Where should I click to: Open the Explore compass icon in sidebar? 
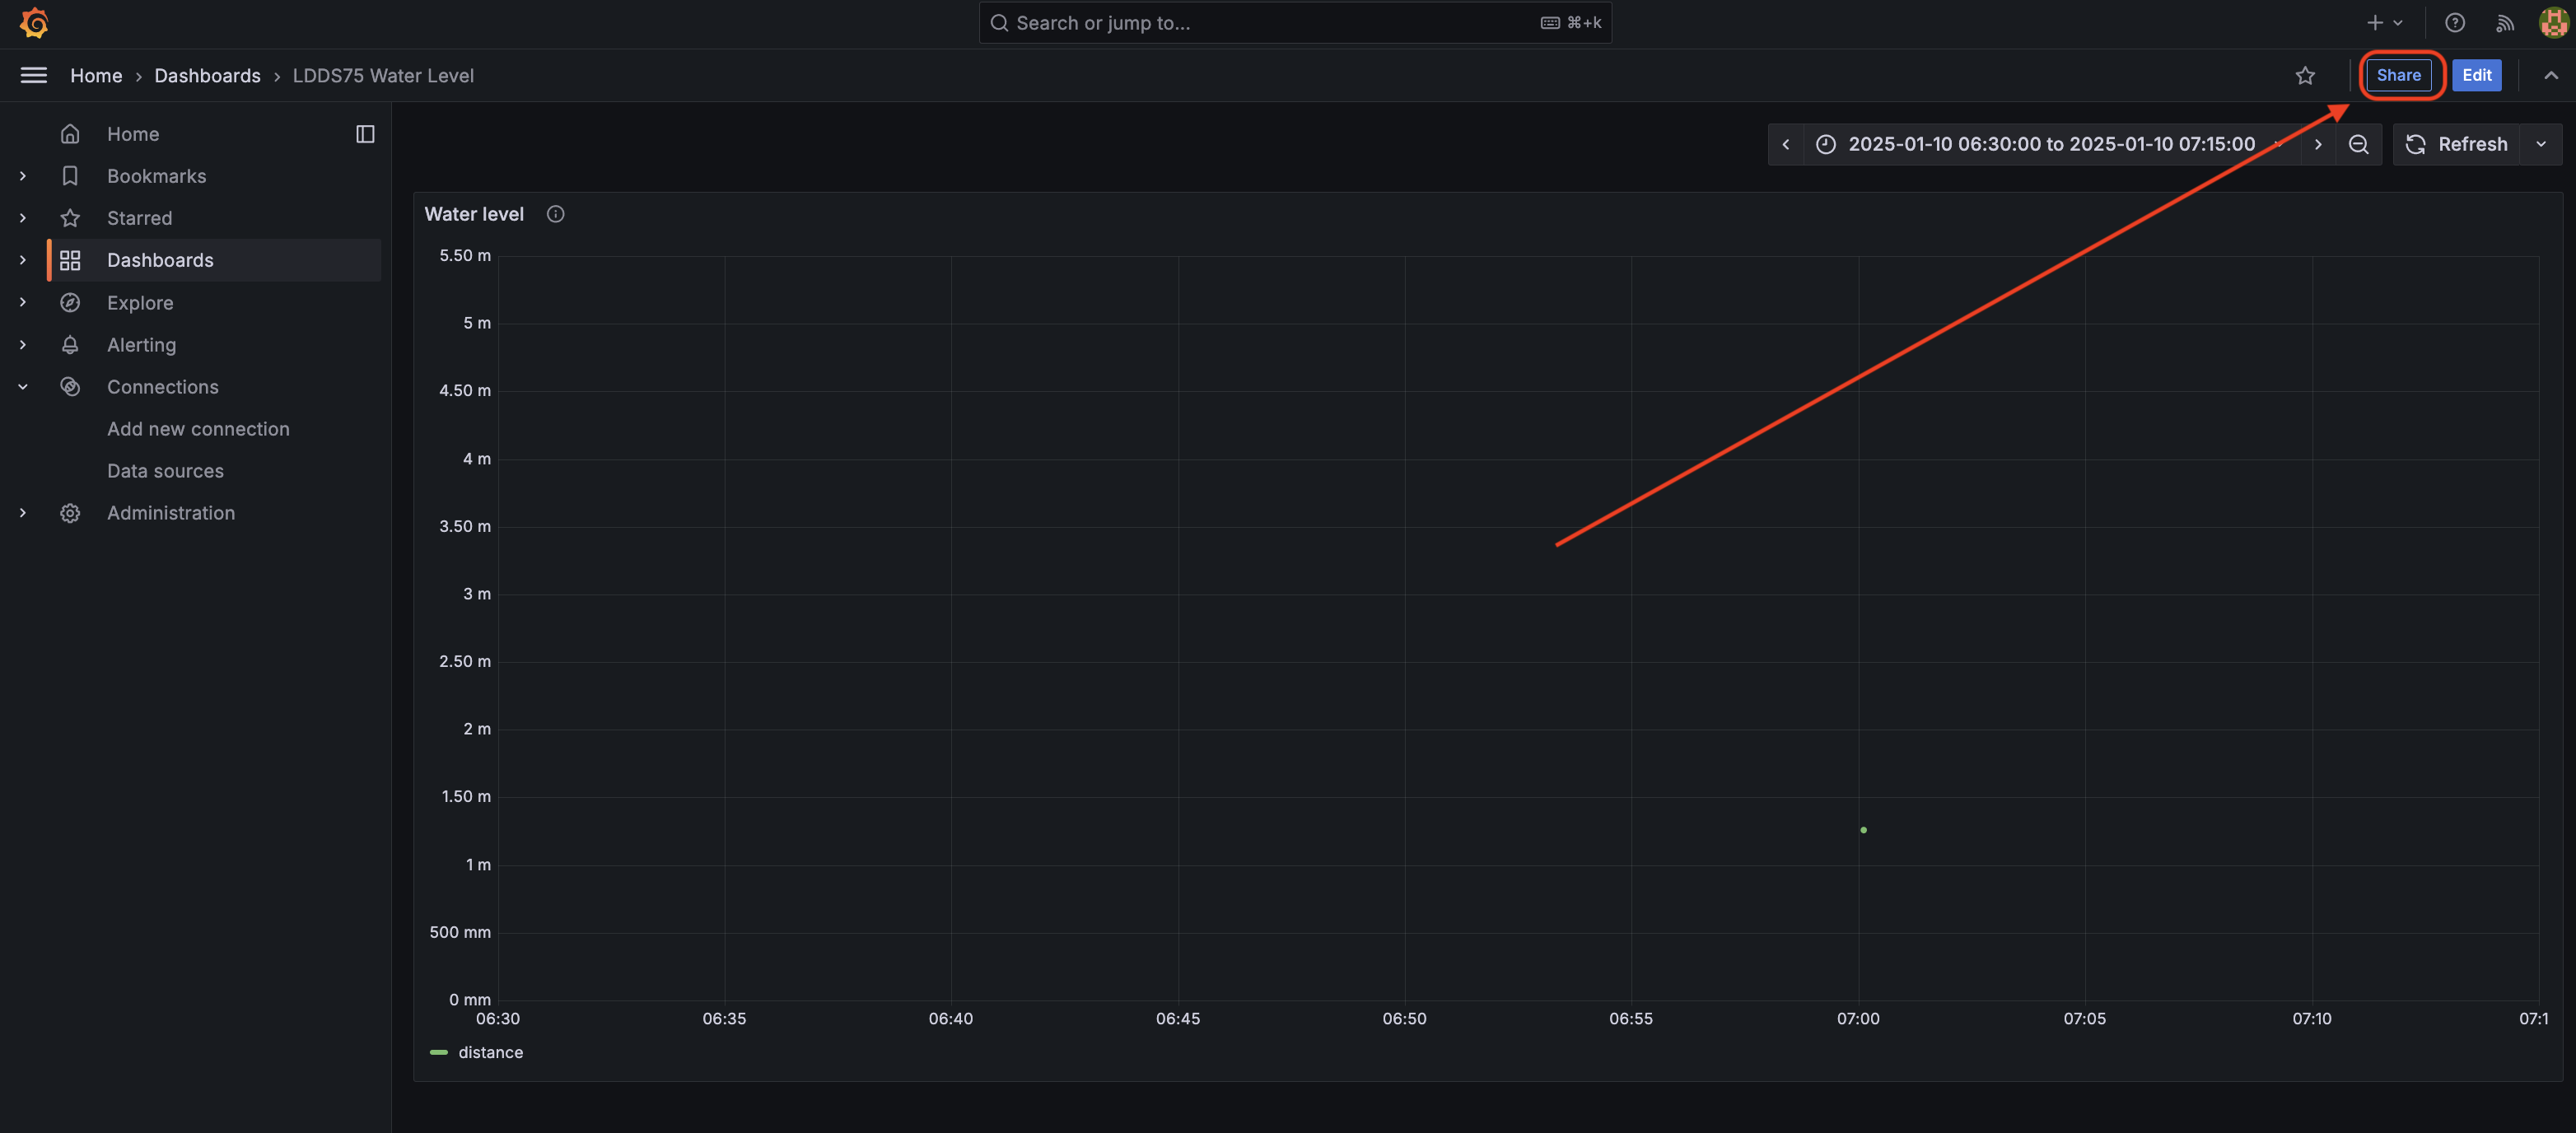click(69, 302)
